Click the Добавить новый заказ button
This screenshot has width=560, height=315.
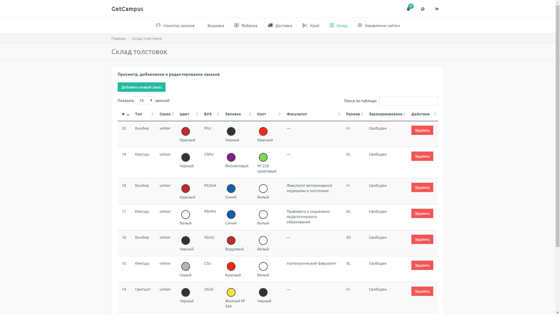pos(142,87)
